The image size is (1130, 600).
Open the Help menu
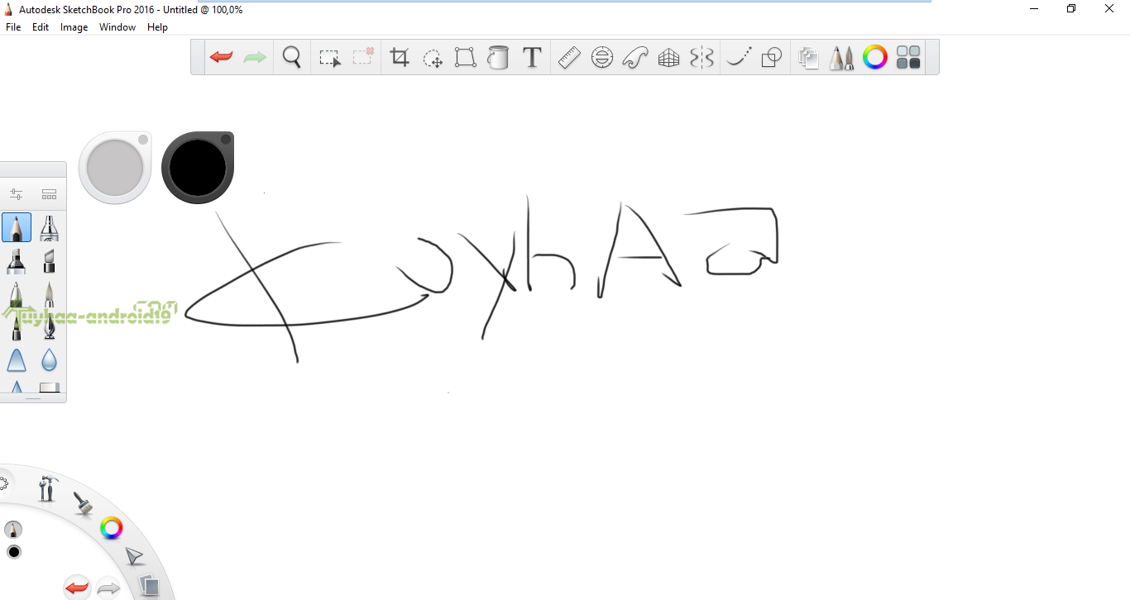(x=157, y=27)
